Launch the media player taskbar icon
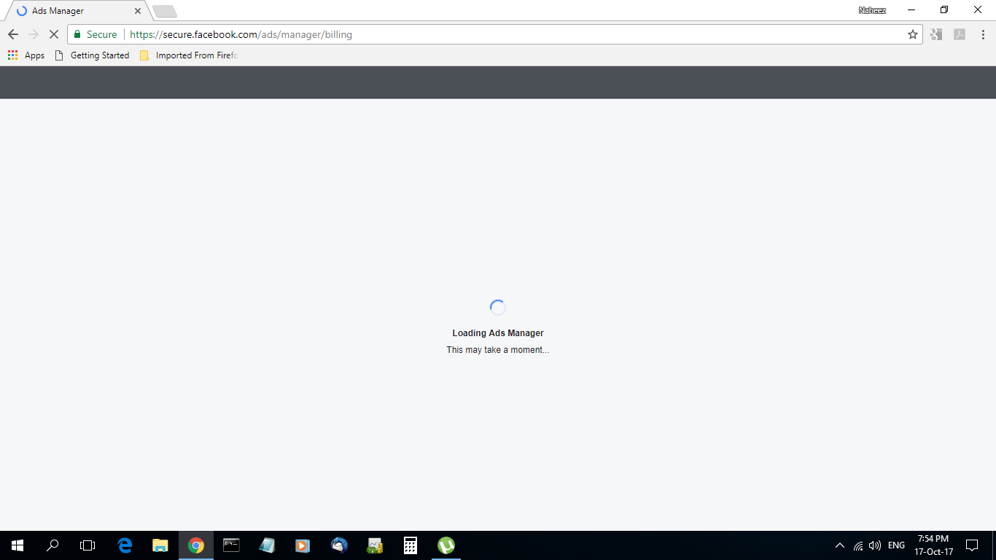996x560 pixels. 303,545
